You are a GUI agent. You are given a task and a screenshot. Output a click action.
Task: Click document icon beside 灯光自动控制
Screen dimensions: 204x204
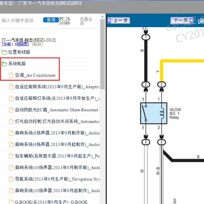(11, 122)
